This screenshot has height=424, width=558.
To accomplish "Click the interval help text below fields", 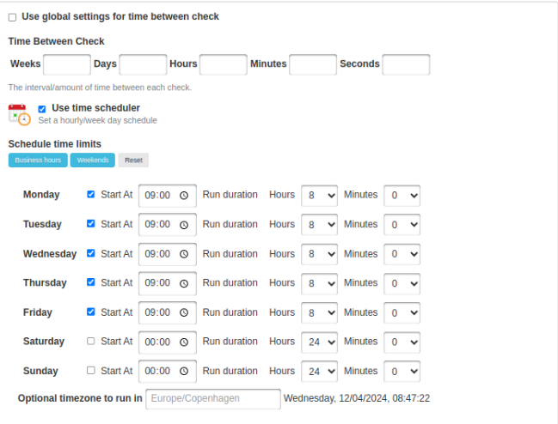I will pyautogui.click(x=100, y=88).
